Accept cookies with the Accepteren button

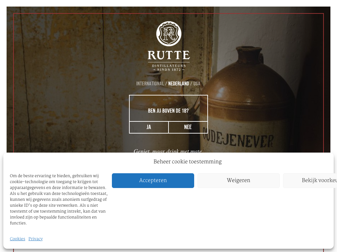coord(153,180)
